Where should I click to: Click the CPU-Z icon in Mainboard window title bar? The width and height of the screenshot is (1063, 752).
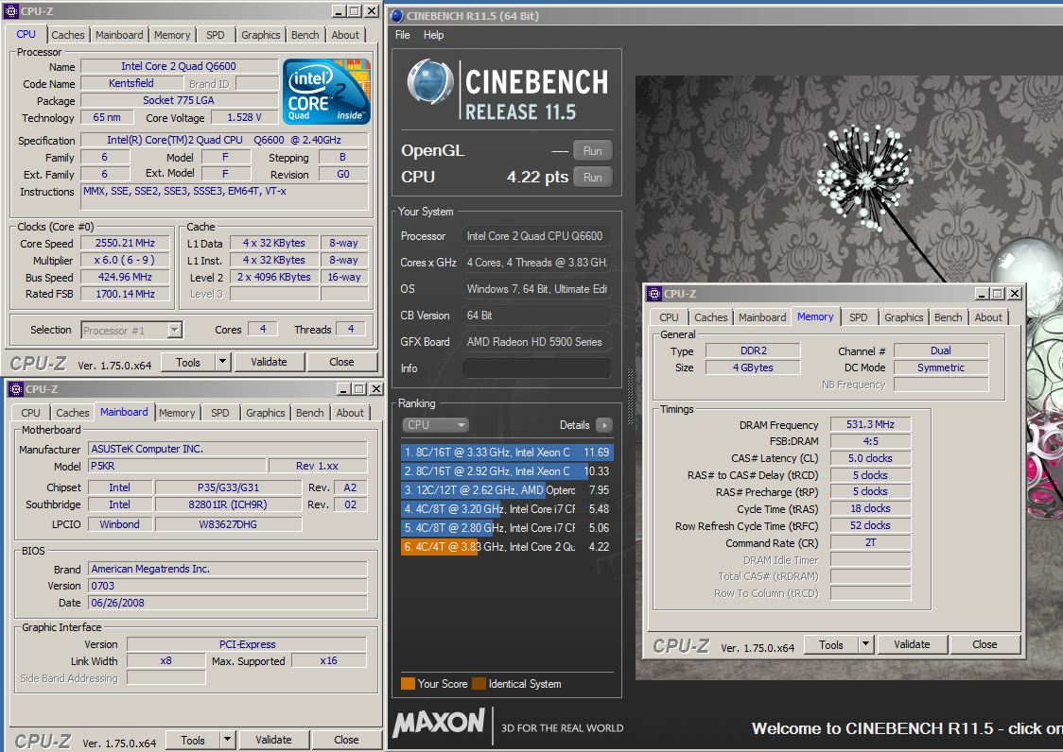(15, 389)
